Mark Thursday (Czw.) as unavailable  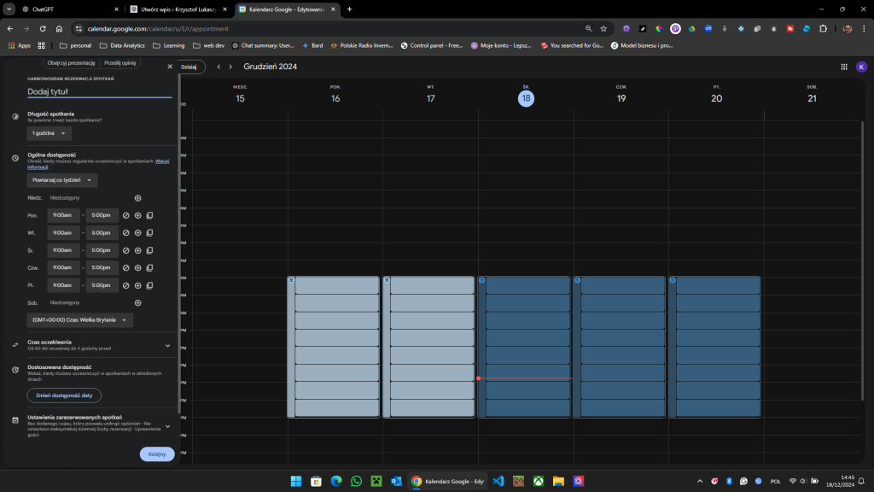click(x=125, y=268)
